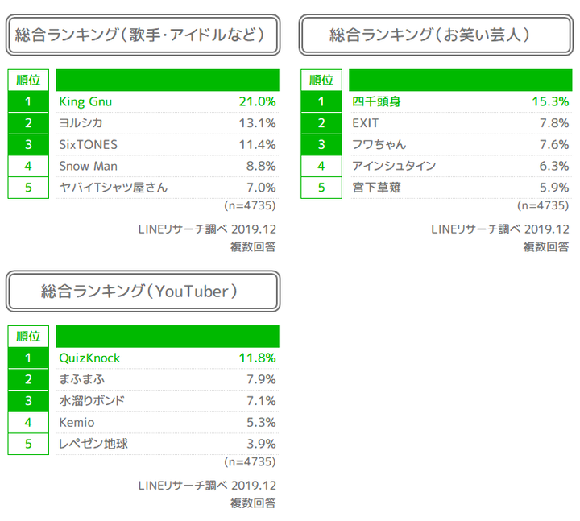Click ヤバイTシャツ屋さん in the list
Image resolution: width=580 pixels, height=521 pixels.
pos(113,188)
